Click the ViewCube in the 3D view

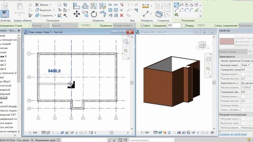[x=202, y=45]
